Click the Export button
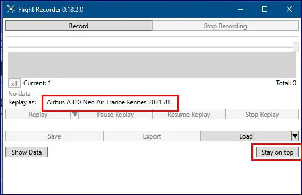Screen dimensions: 302x195 coord(152,136)
